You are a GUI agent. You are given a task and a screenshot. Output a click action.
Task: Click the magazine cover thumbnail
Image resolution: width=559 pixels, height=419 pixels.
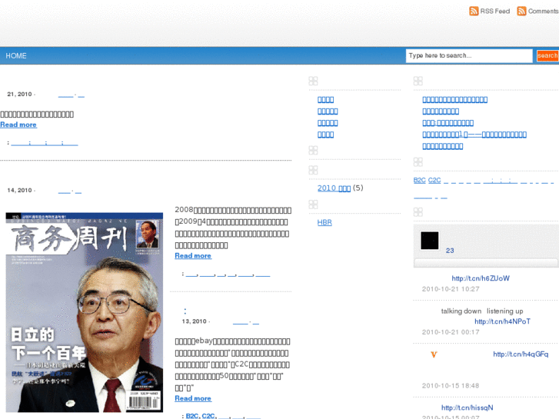tap(84, 312)
